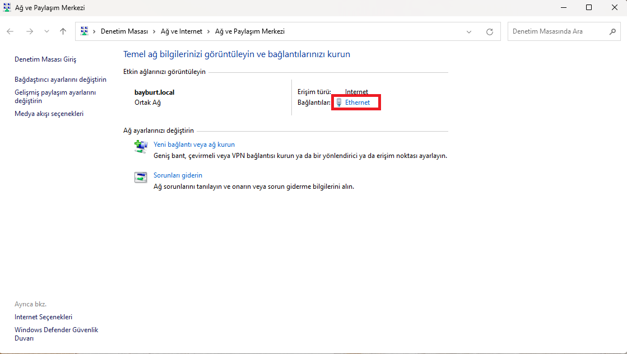
Task: Expand the address bar history dropdown
Action: click(x=469, y=32)
